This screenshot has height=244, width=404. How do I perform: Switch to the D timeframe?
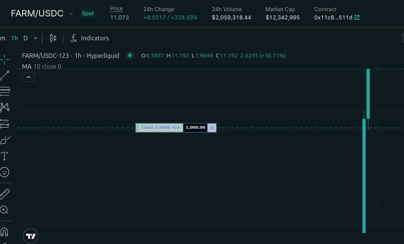pos(25,38)
